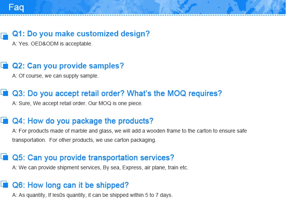This screenshot has height=211, width=286.
Task: Click the OED&ODM is acceptable answer
Action: coord(52,44)
